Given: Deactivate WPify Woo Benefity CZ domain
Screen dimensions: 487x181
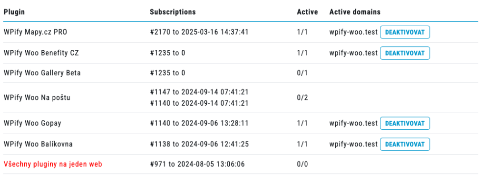Looking at the screenshot, I should click(x=405, y=53).
